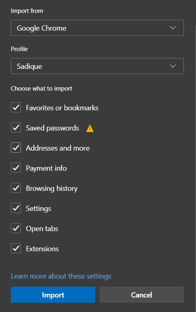196x312 pixels.
Task: Open the Sadique profile dropdown
Action: pyautogui.click(x=97, y=66)
